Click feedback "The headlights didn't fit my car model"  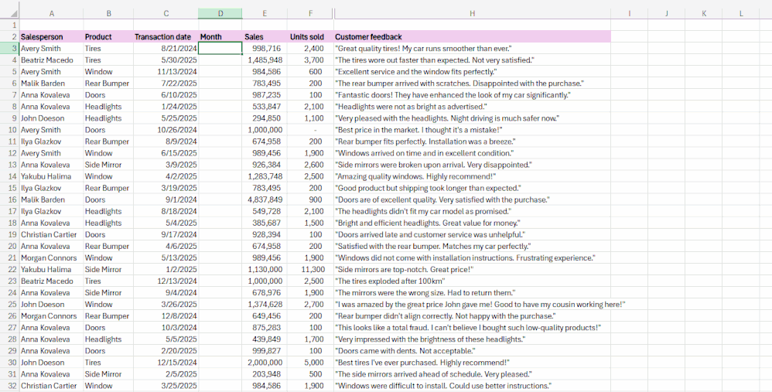pyautogui.click(x=472, y=212)
